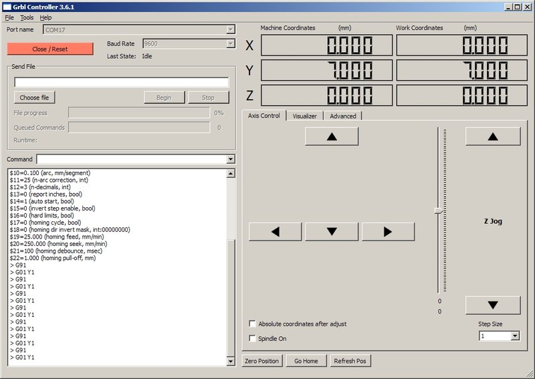Click the Close / Reset button
The image size is (535, 379).
(x=50, y=49)
